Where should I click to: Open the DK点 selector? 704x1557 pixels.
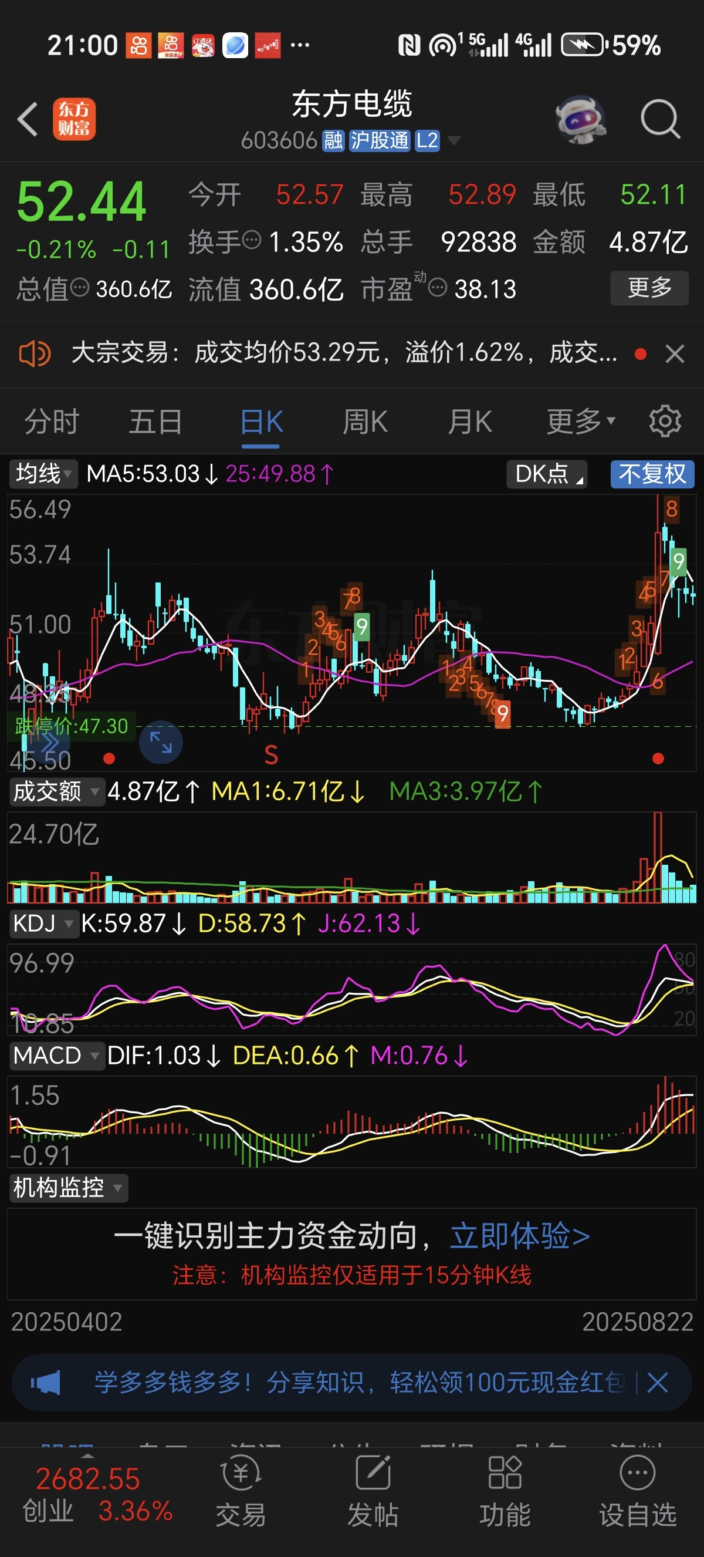(x=547, y=474)
